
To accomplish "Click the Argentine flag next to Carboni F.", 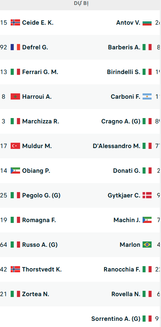I will pos(147,97).
